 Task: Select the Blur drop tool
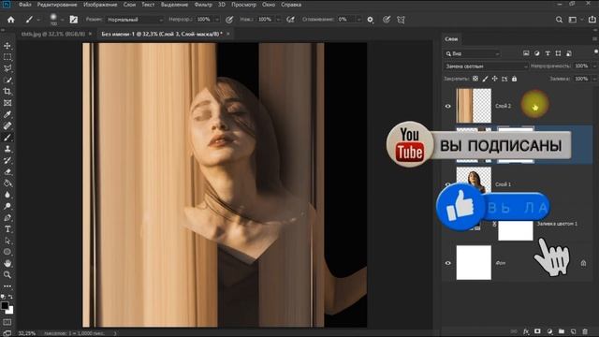[x=7, y=195]
